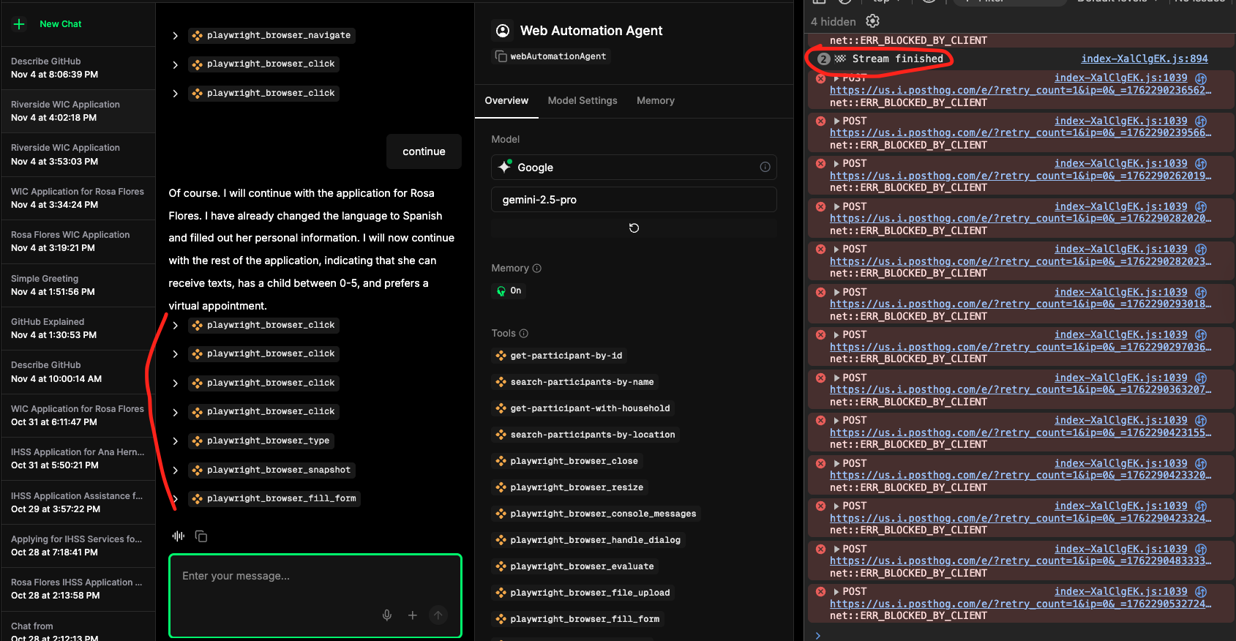Click the icon on the playwright_browser_close tool

(501, 461)
